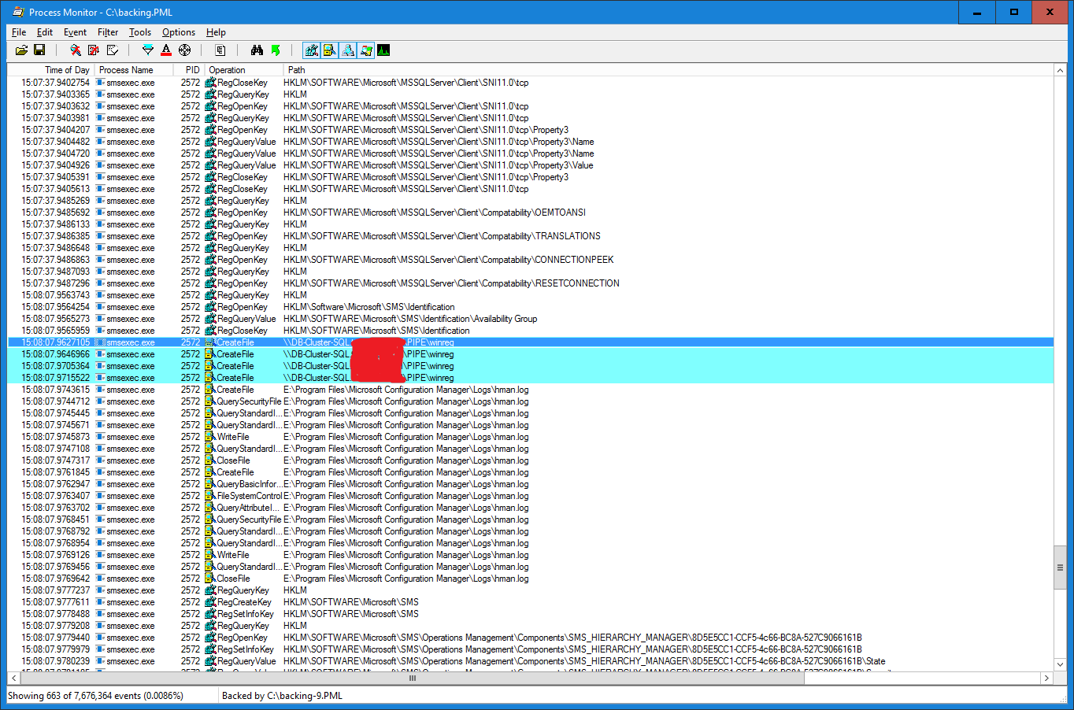Select the row with path ending Availability Group
Viewport: 1074px width, 710px height.
(x=531, y=319)
